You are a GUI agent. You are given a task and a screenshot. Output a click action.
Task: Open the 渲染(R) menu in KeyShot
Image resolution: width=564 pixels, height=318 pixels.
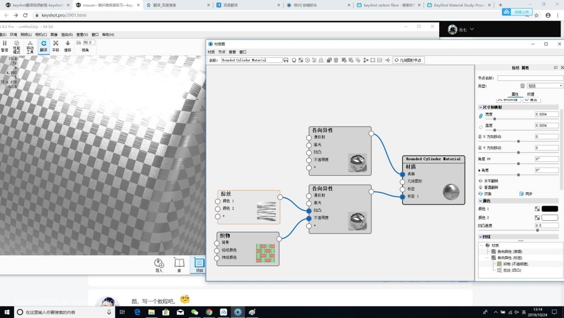[x=67, y=35]
